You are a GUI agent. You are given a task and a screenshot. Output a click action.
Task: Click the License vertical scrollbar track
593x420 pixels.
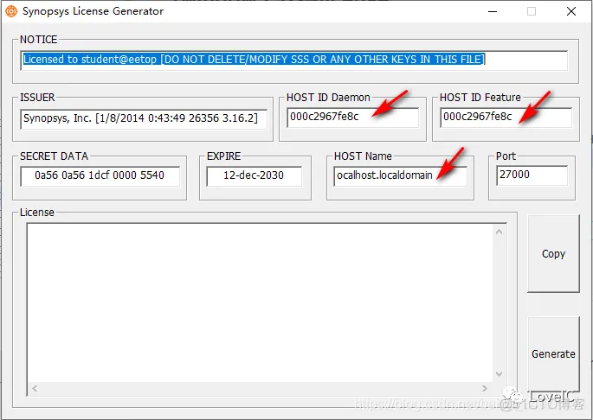500,302
